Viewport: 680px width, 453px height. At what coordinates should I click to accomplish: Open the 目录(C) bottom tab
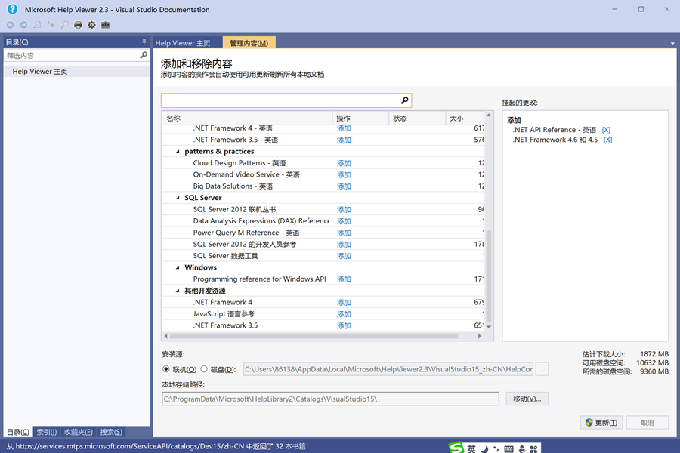[18, 432]
